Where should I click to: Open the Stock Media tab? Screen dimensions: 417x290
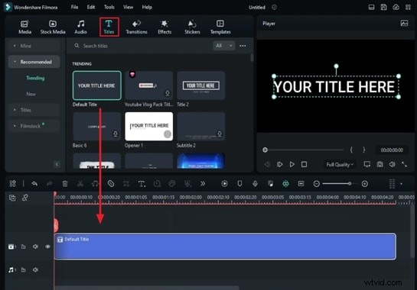pyautogui.click(x=53, y=27)
